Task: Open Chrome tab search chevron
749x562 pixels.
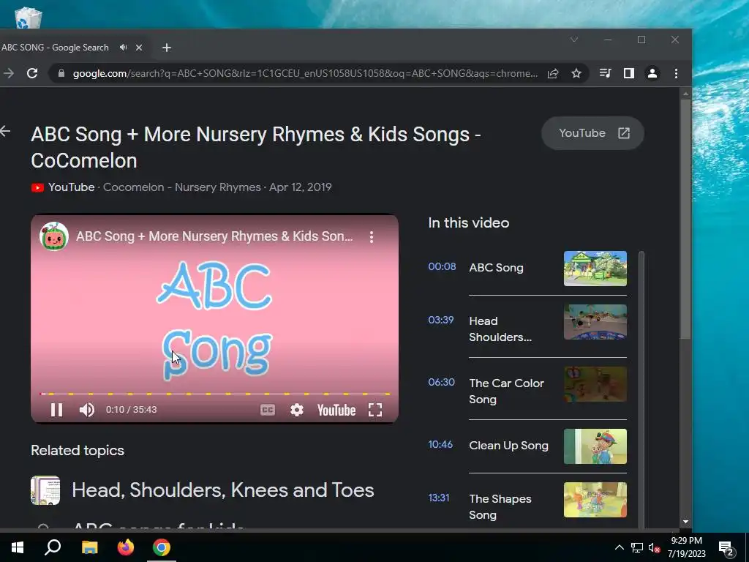Action: (574, 40)
